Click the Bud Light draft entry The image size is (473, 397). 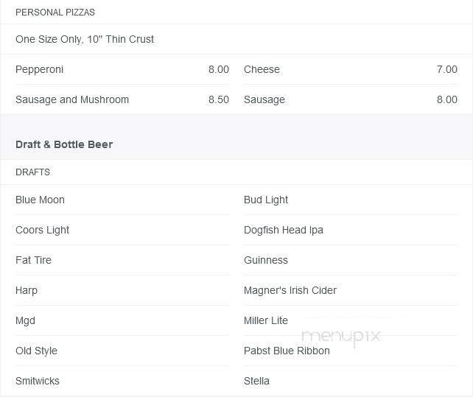point(266,200)
